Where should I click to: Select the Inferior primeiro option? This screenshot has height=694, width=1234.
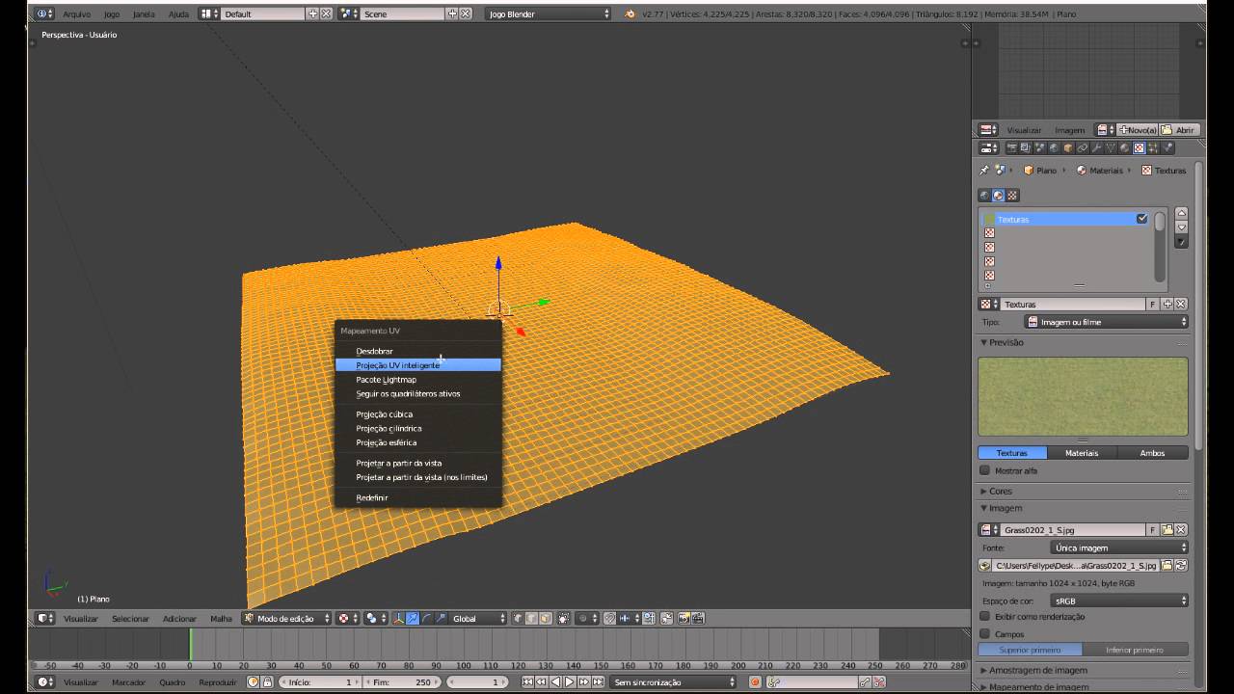coord(1136,650)
